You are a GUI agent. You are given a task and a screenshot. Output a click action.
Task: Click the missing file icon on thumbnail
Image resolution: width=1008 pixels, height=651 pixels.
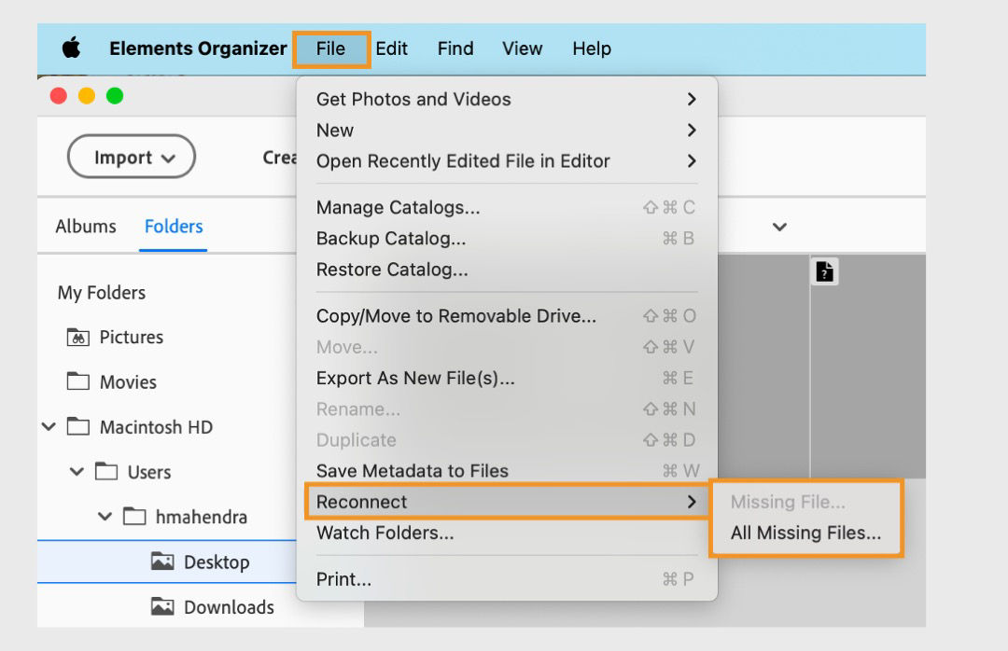[825, 271]
